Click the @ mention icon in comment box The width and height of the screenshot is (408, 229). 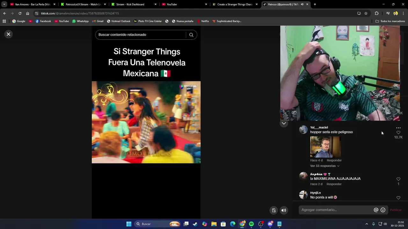376,210
